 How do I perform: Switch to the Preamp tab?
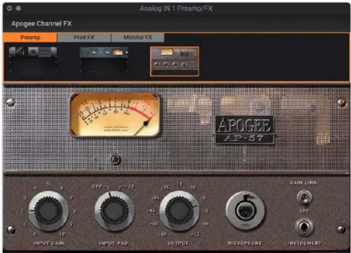(30, 37)
